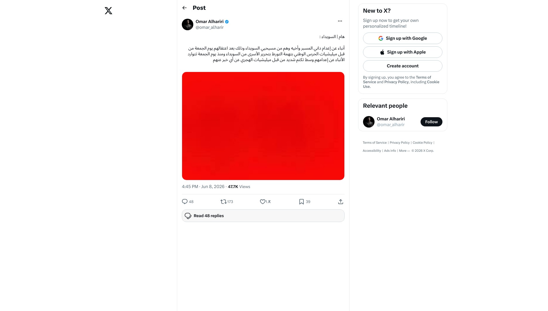Click verified badge next to Omar Alhariri
This screenshot has height=311, width=548.
pos(227,22)
